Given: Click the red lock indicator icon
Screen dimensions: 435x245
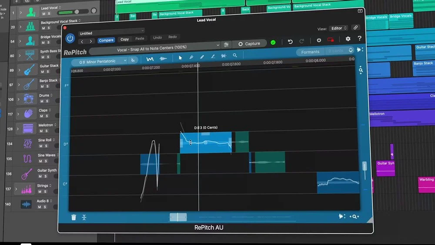Looking at the screenshot, I should (331, 40).
